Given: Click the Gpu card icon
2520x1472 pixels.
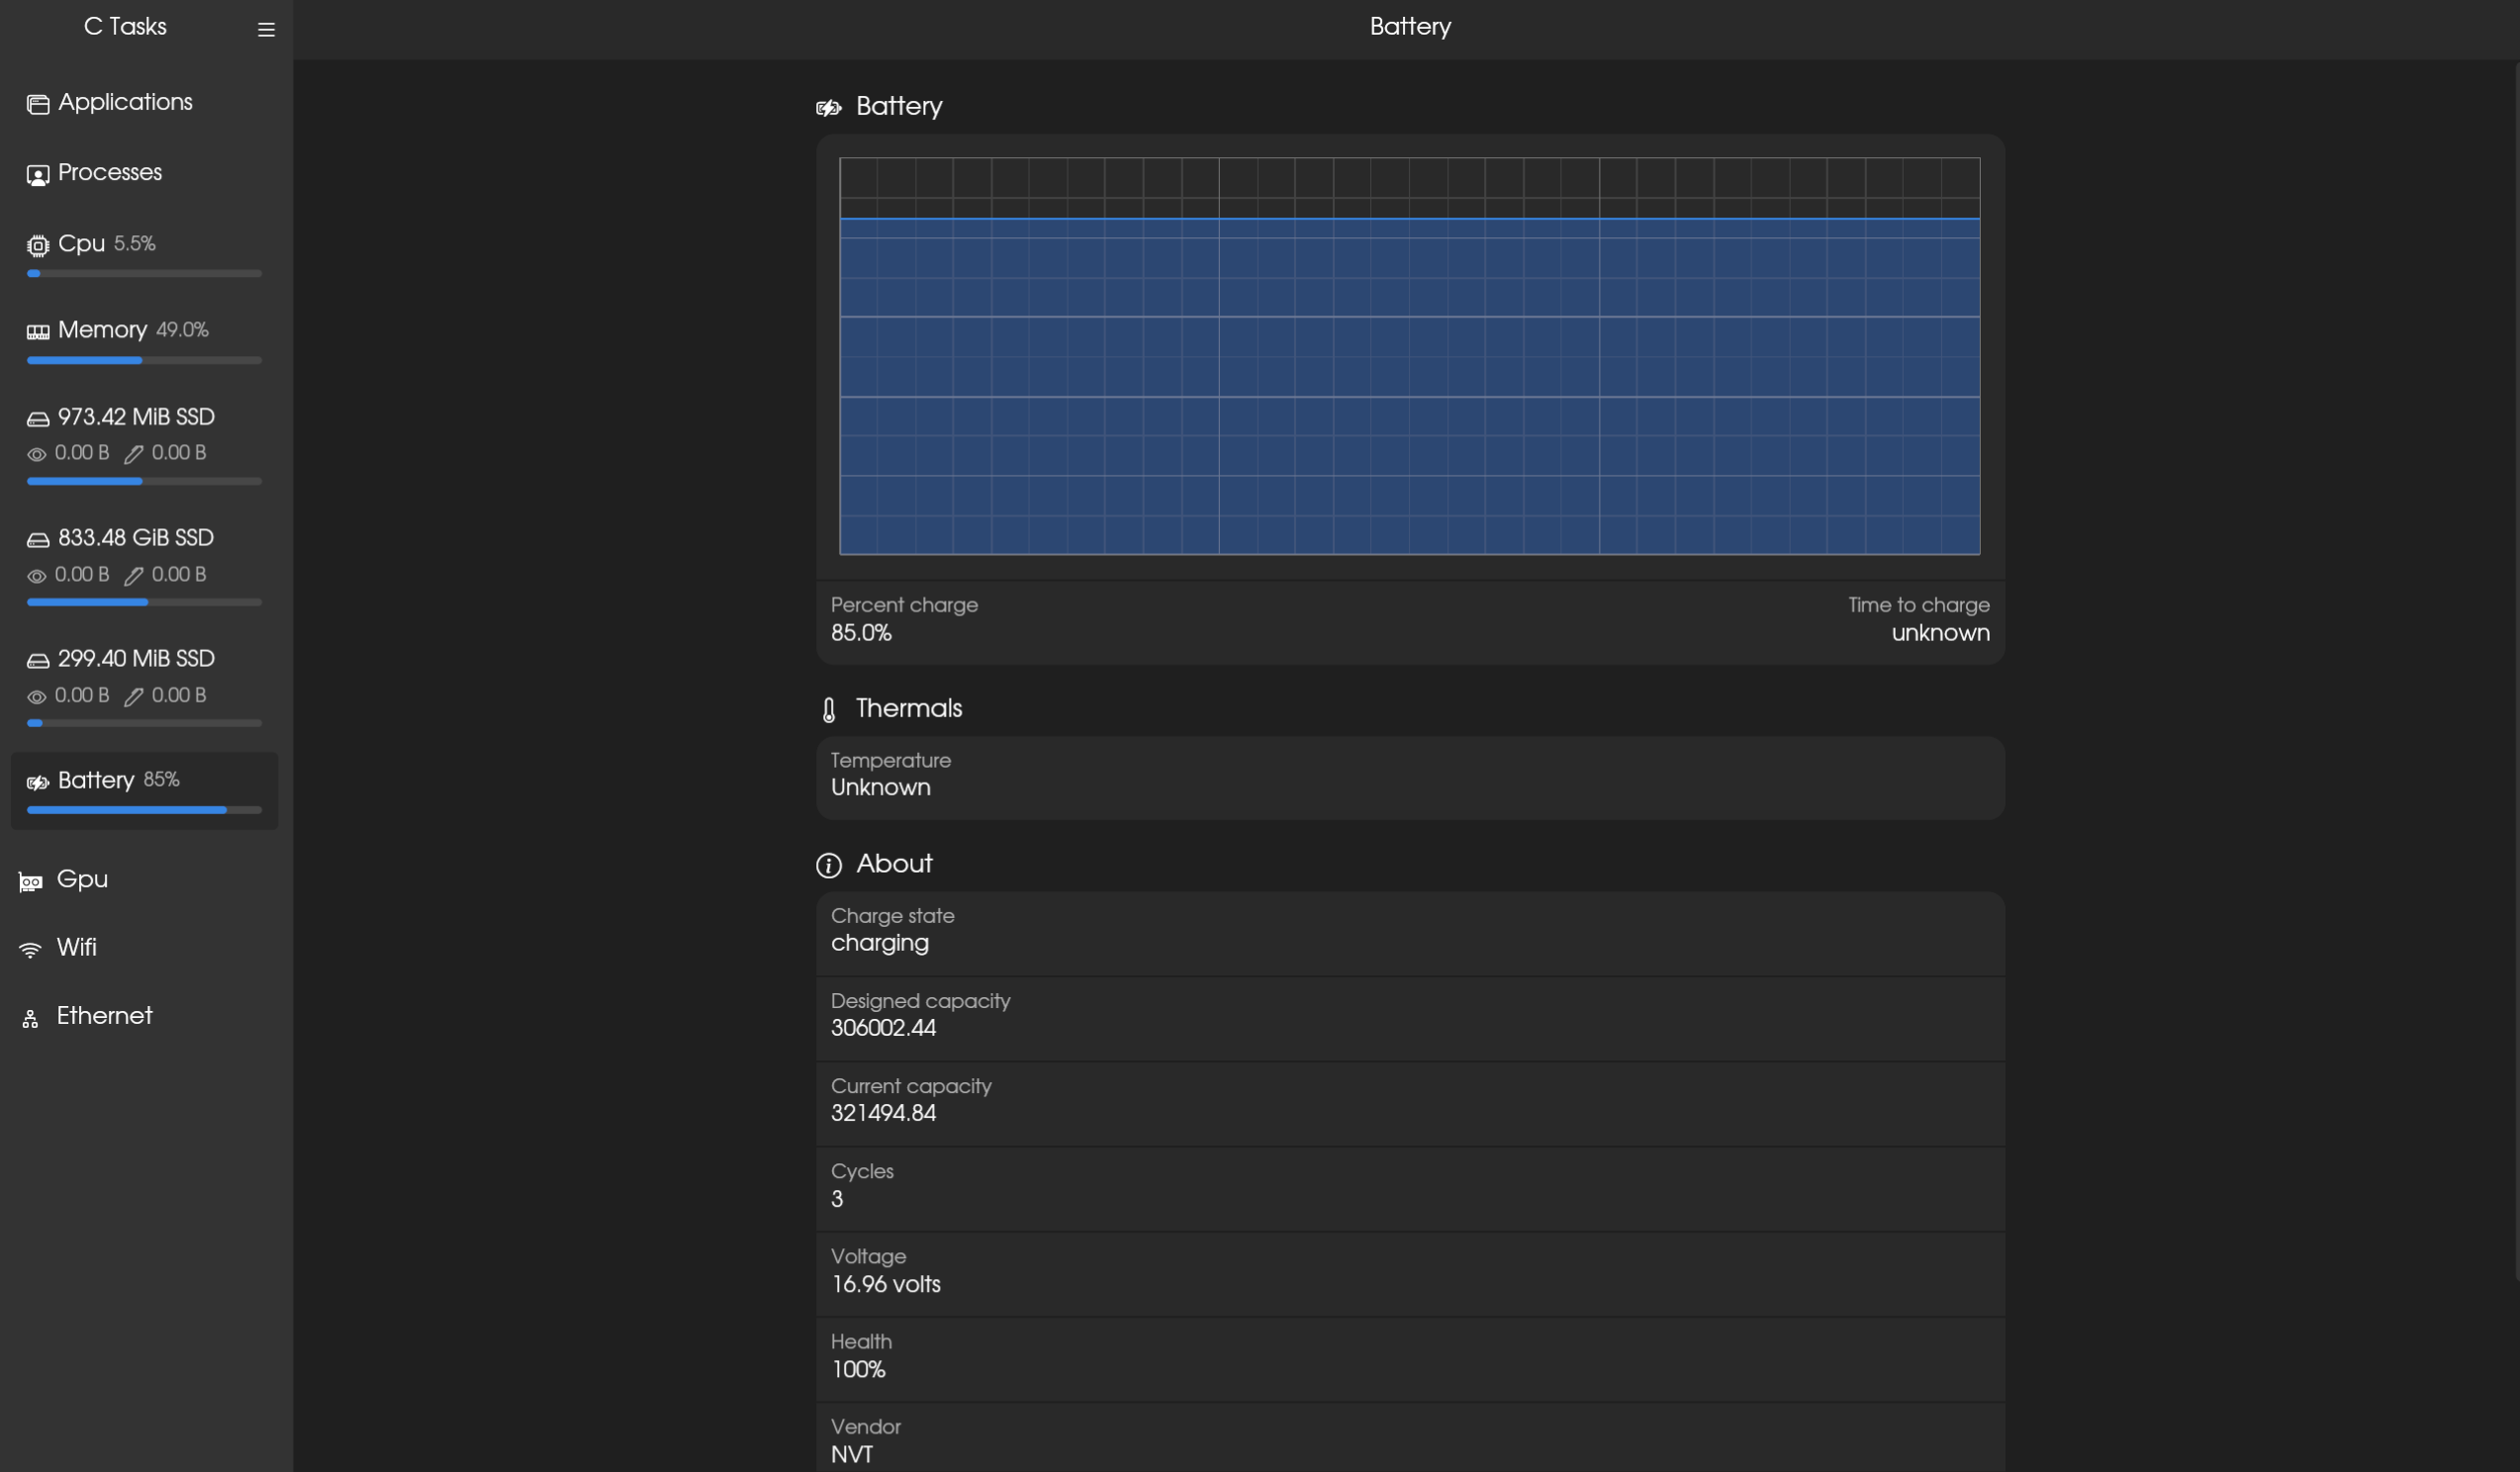Looking at the screenshot, I should coord(31,881).
